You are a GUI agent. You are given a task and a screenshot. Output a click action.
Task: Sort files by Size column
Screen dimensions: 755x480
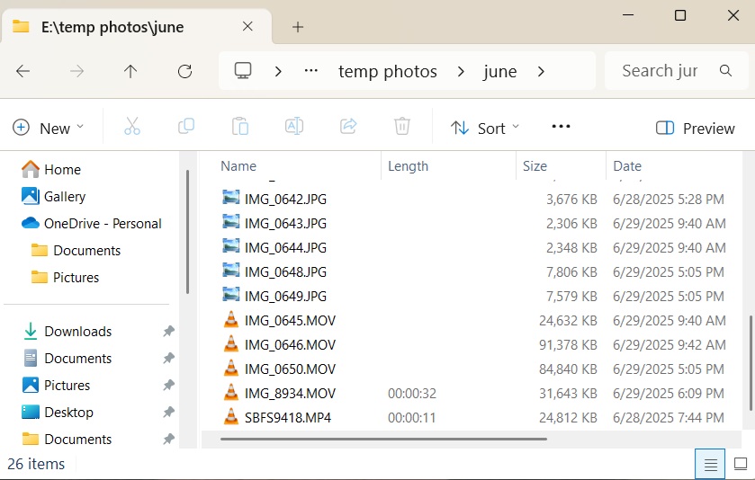point(535,165)
